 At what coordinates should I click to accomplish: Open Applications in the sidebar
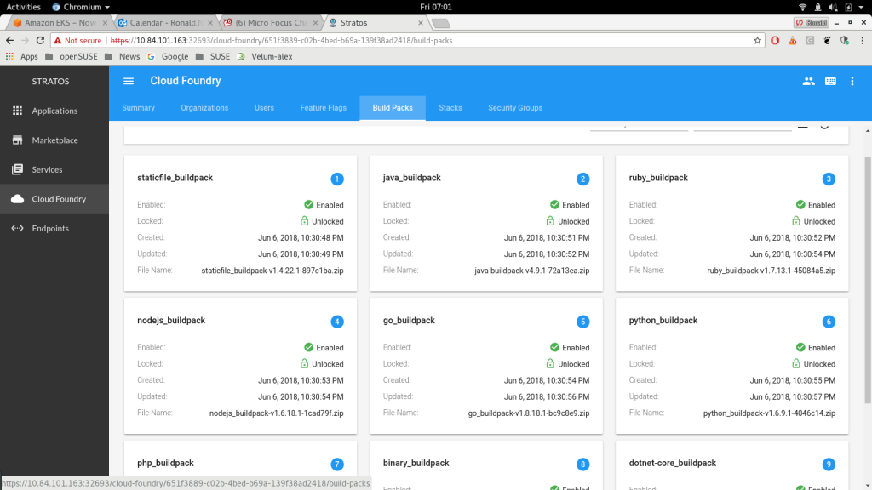coord(54,111)
